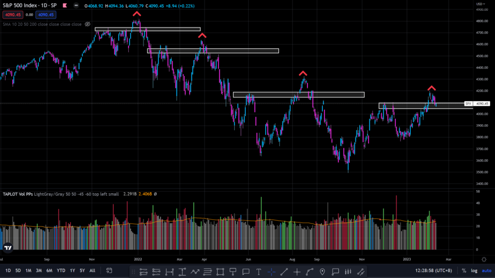The height and width of the screenshot is (278, 495).
Task: Toggle log scale mode
Action: pos(474,270)
